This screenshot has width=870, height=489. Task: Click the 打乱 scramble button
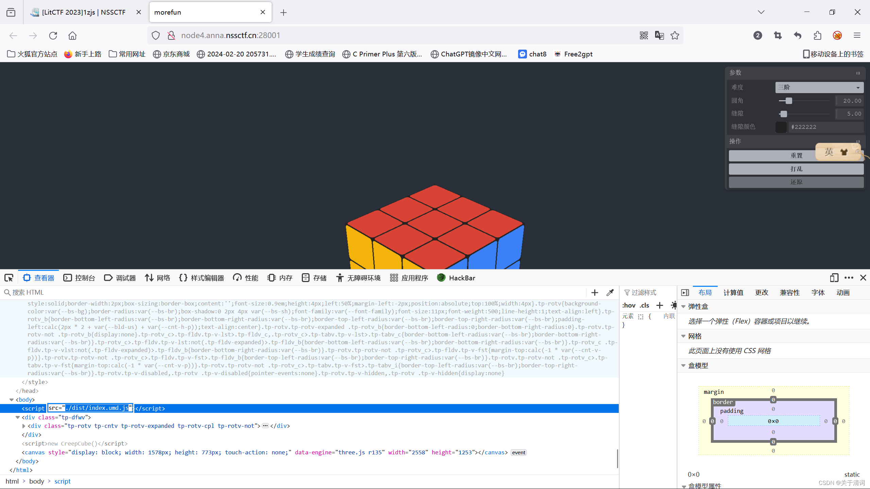pyautogui.click(x=796, y=169)
